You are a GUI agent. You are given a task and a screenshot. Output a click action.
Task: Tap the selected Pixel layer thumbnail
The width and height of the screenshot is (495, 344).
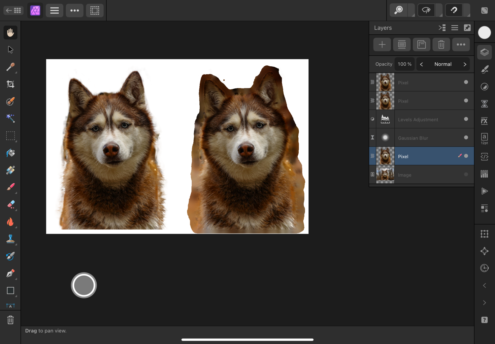point(385,156)
